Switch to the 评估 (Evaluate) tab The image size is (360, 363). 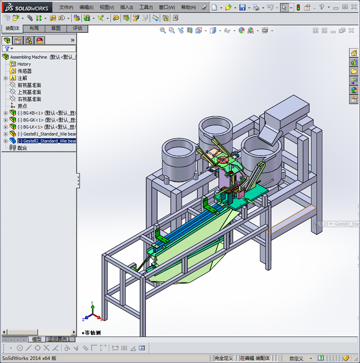[78, 28]
